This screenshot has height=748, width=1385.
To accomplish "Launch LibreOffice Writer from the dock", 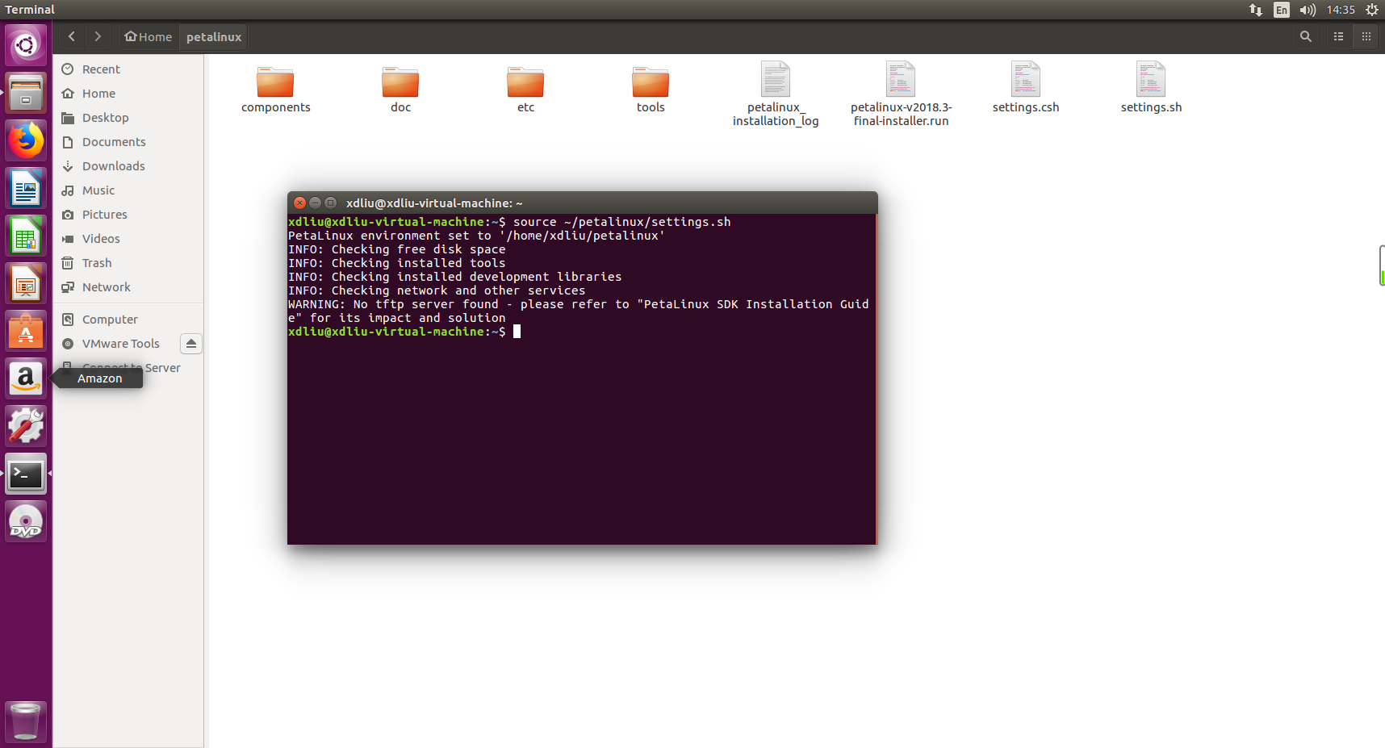I will [25, 188].
